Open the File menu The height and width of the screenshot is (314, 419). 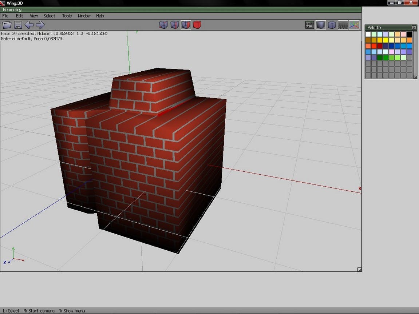(5, 16)
